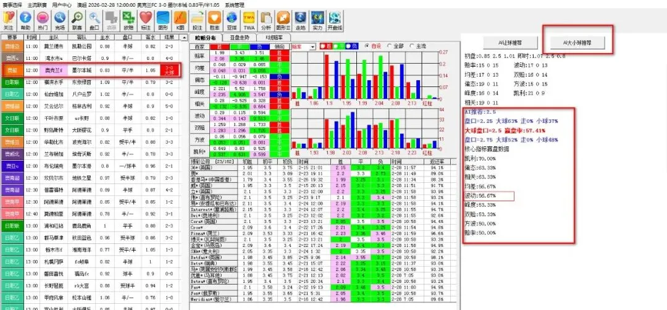Image resolution: width=667 pixels, height=310 pixels.
Task: Select the 札幌冈萨 match row
Action: click(x=91, y=261)
